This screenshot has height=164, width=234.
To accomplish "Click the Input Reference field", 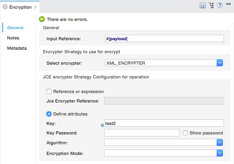I will (165, 39).
